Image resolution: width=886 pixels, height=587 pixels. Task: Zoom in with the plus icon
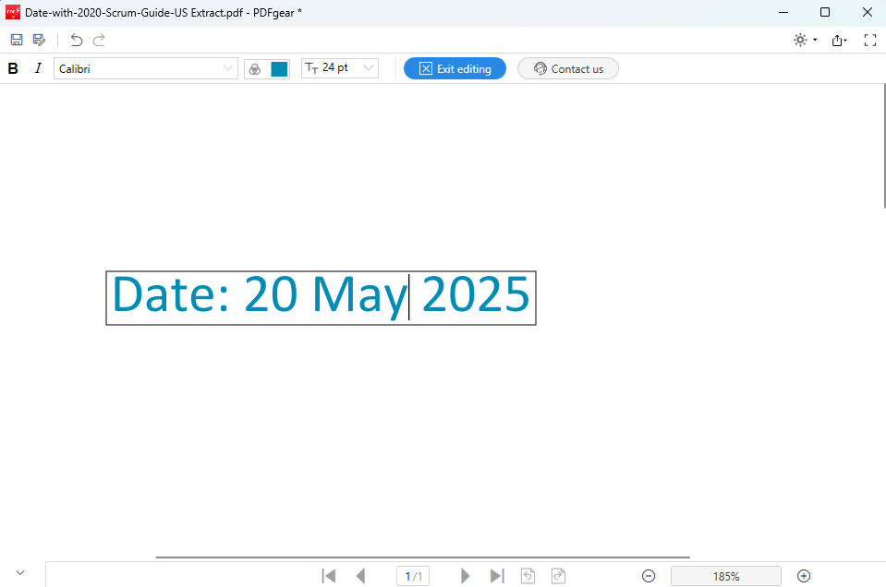[x=804, y=576]
